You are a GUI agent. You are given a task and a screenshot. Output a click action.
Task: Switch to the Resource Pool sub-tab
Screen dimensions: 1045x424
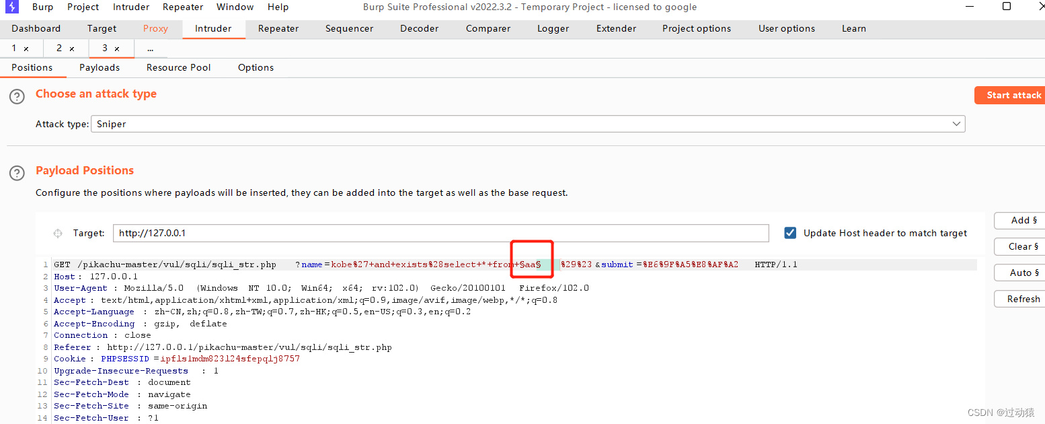pyautogui.click(x=179, y=67)
